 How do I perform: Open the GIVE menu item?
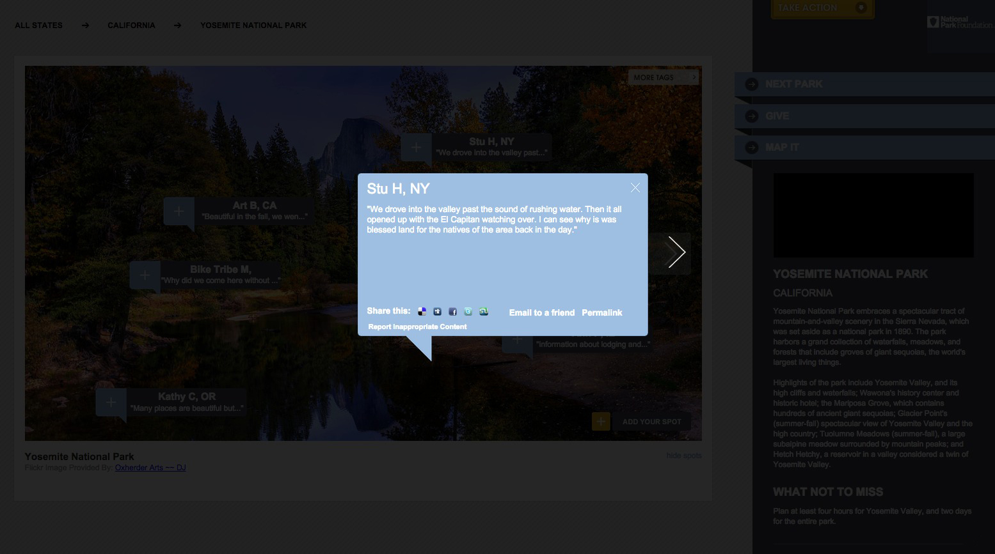(x=864, y=116)
